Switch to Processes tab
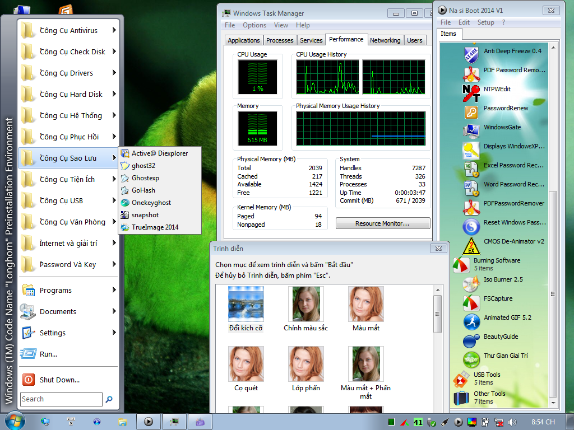Viewport: 574px width, 430px height. click(x=280, y=40)
